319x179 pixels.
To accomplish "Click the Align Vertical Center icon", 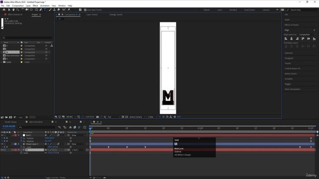I will [x=309, y=39].
